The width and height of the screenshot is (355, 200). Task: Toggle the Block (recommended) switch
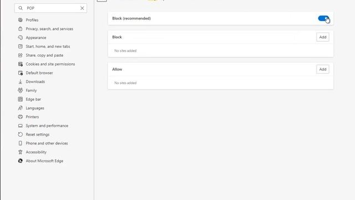pos(323,18)
